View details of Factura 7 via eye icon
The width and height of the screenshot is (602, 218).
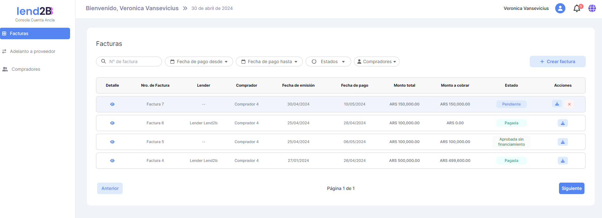tap(112, 104)
